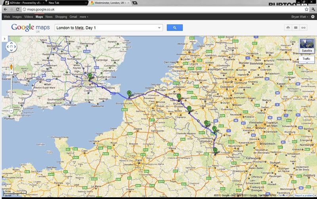
Task: Send the map via the envelope icon
Action: click(x=296, y=28)
